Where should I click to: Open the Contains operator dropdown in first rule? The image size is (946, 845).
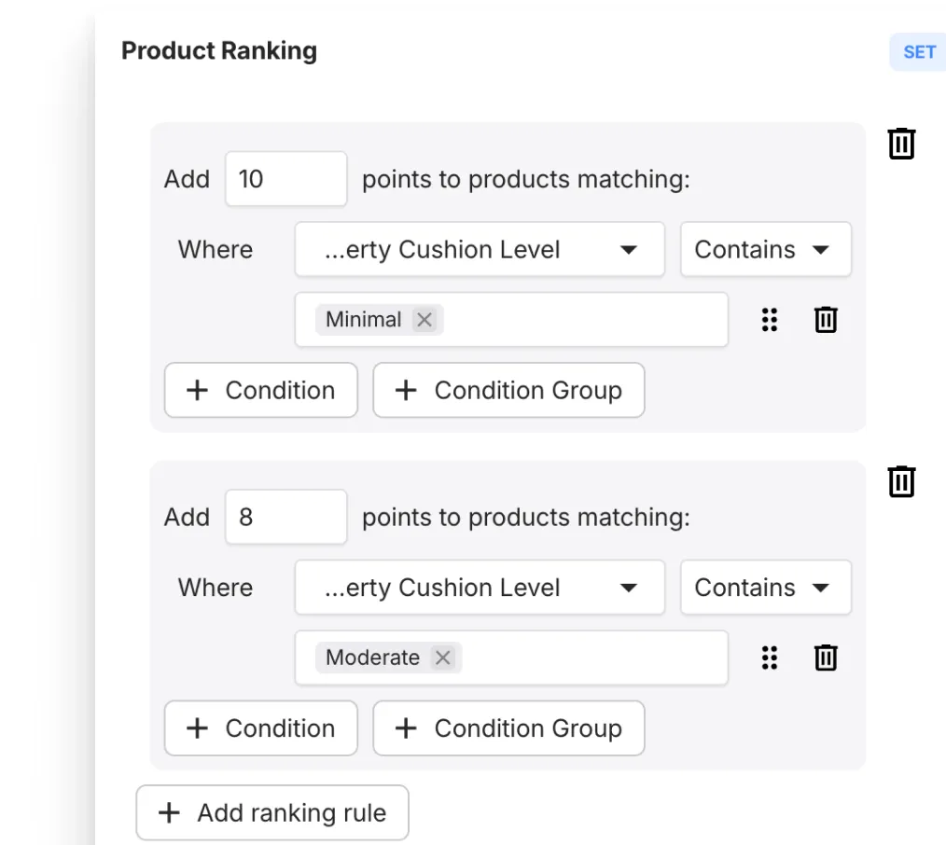pos(765,249)
